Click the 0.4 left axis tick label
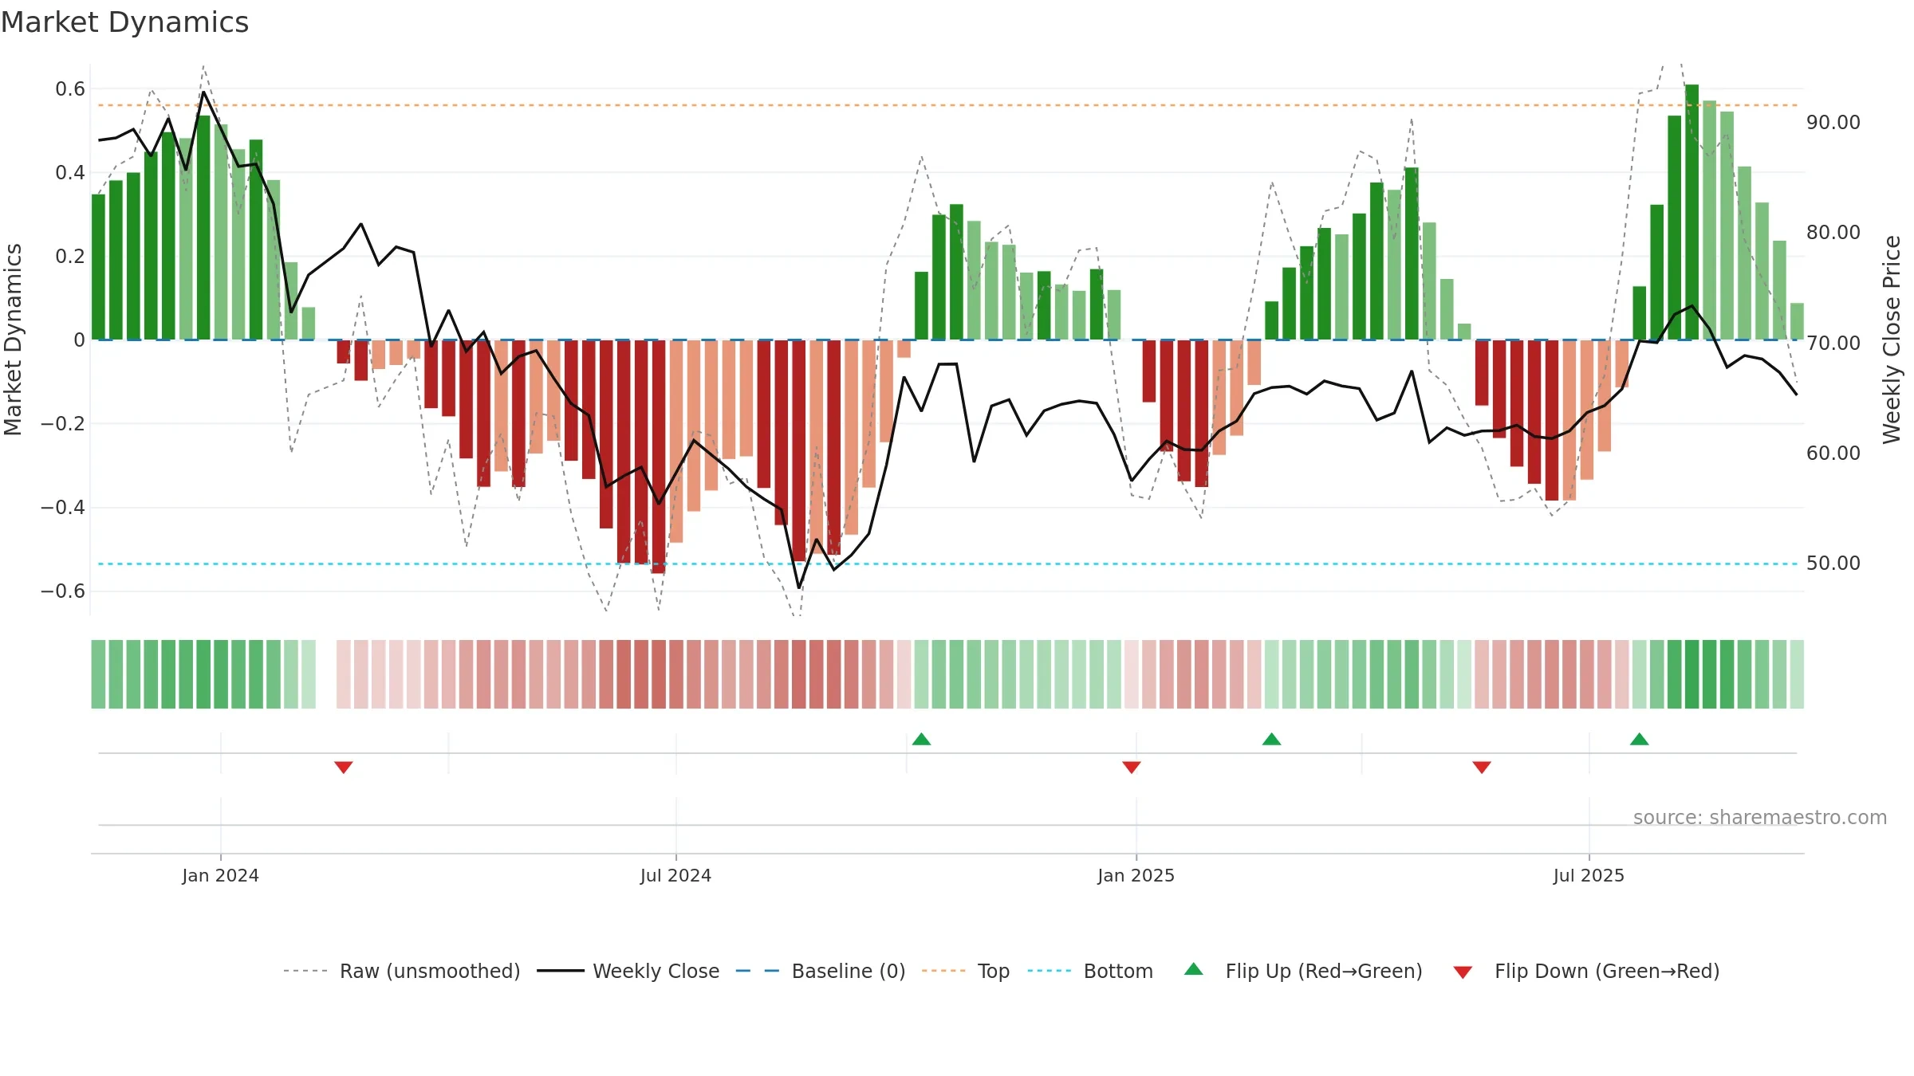The image size is (1914, 1076). 70,172
